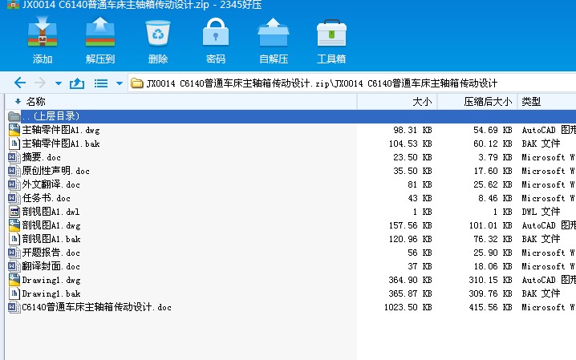Select file 原创性声明.doc

pos(56,171)
